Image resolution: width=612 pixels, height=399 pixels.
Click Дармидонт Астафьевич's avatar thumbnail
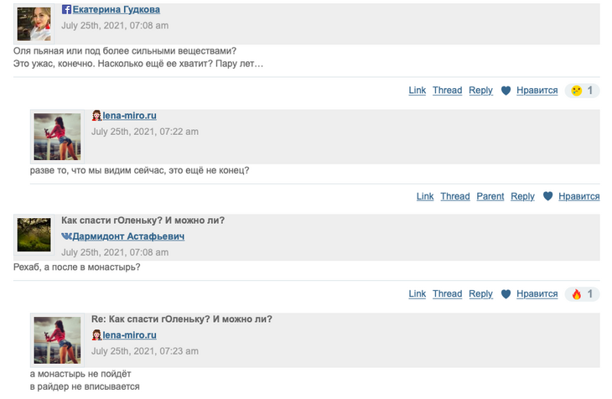point(34,234)
